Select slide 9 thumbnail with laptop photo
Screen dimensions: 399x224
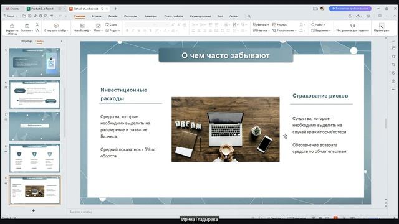point(35,190)
